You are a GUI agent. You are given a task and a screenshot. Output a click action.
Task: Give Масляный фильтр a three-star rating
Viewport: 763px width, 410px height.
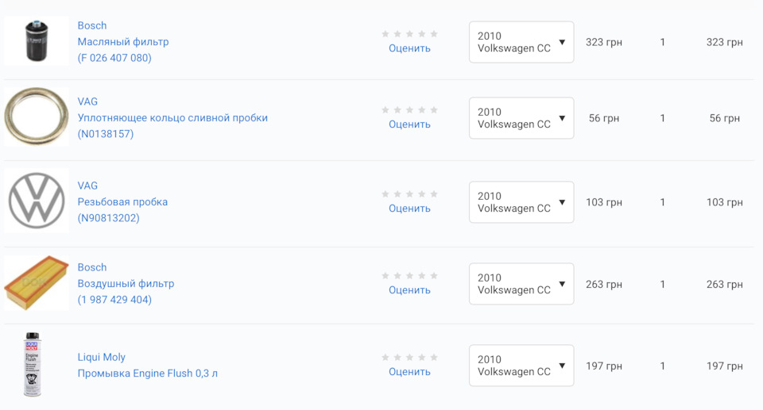coord(410,33)
